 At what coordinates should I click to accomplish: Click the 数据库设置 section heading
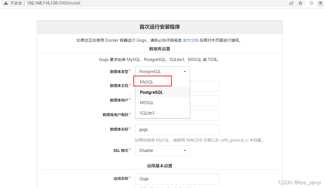(160, 49)
